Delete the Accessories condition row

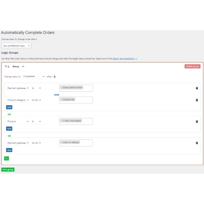coord(197,100)
